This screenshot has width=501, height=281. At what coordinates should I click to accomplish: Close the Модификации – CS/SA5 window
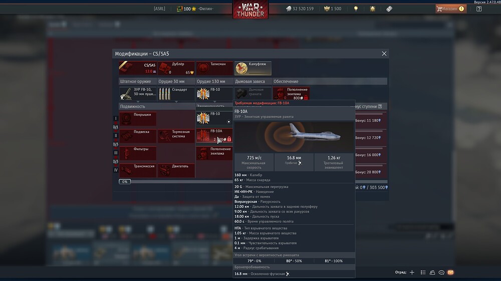(x=384, y=53)
